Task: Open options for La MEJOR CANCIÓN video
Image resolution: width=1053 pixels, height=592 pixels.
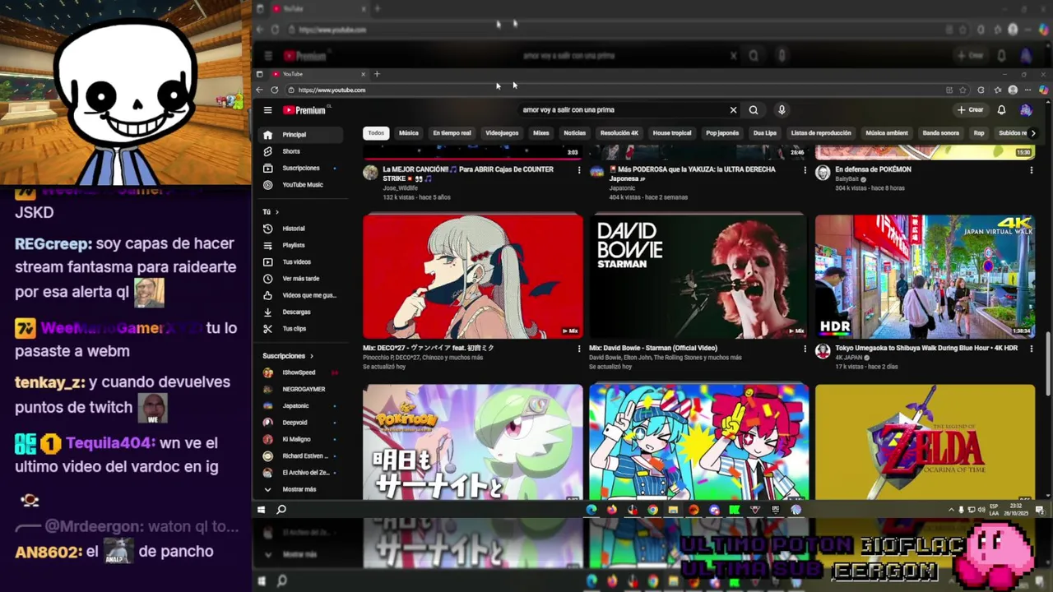Action: click(x=579, y=170)
